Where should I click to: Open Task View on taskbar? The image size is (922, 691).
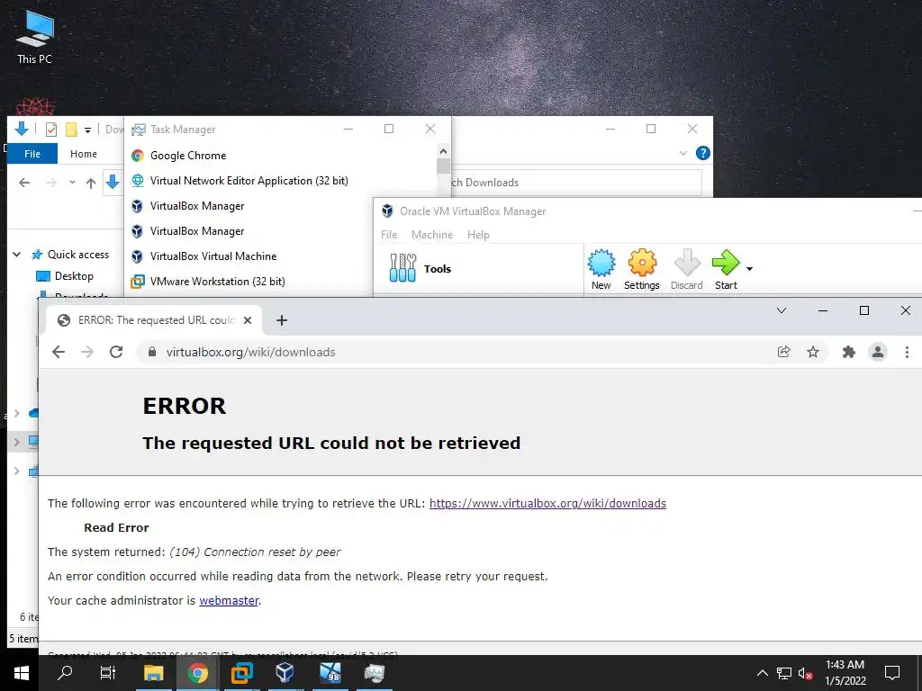pos(108,673)
